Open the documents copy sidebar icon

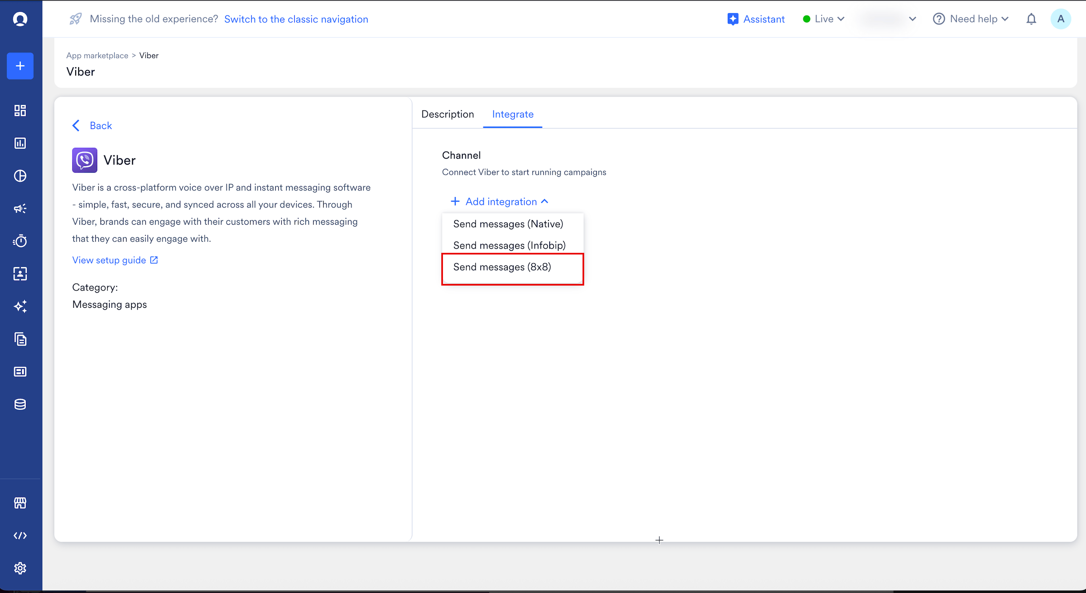[20, 339]
